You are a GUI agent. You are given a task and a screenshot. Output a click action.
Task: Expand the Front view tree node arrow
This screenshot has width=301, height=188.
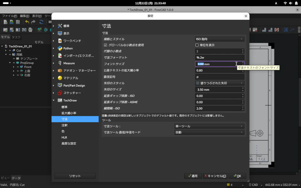(13, 67)
